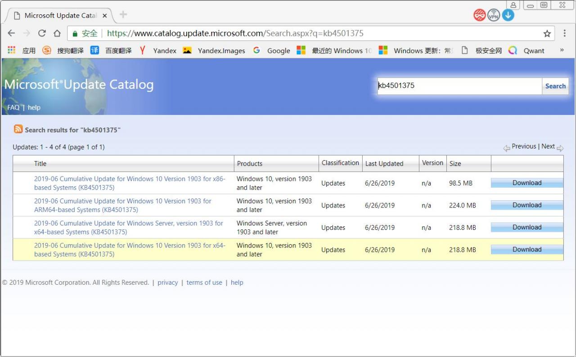Open the 极安全网 bookmark
The width and height of the screenshot is (576, 357).
(x=481, y=51)
